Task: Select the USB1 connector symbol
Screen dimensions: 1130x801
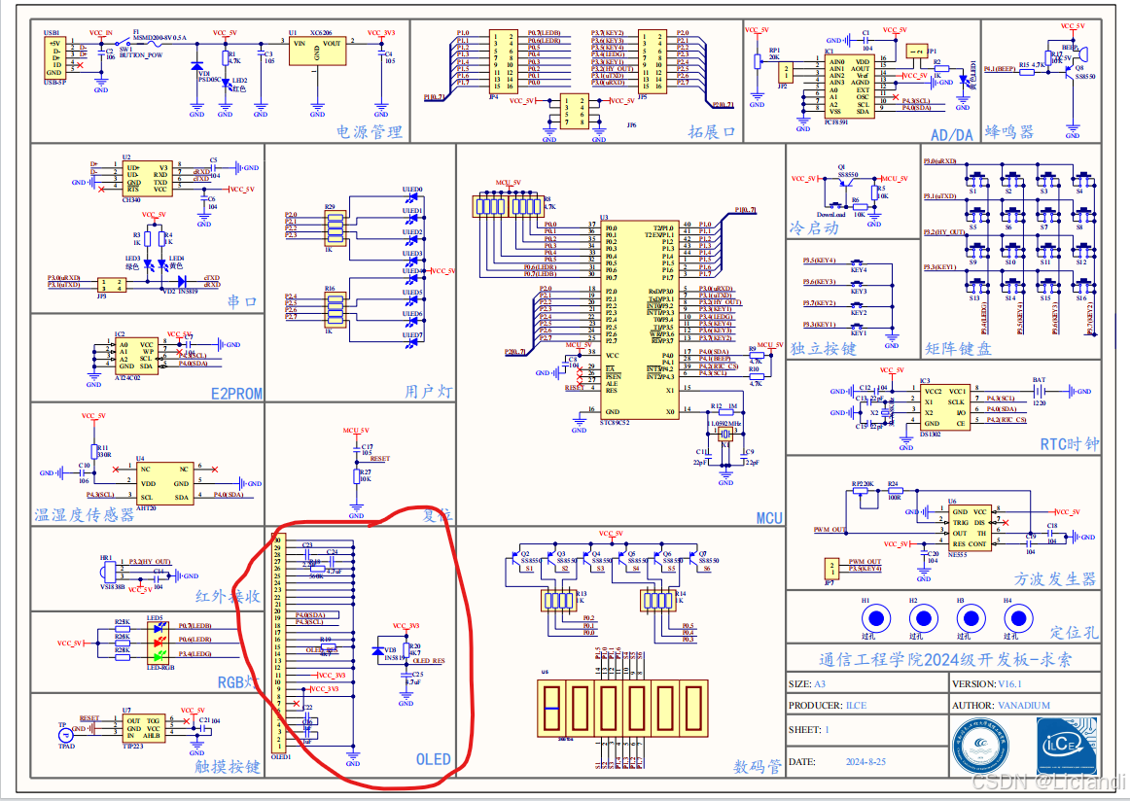Action: 54,57
